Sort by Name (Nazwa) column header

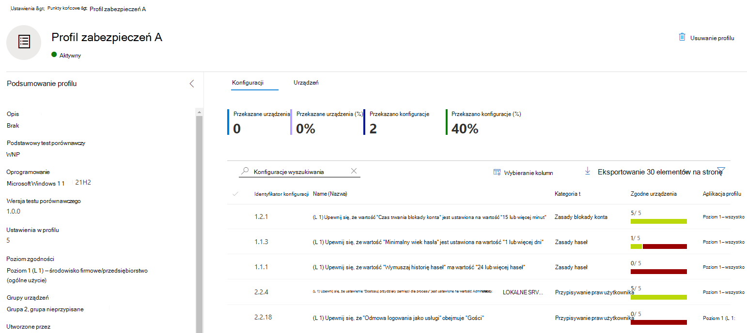(x=330, y=194)
